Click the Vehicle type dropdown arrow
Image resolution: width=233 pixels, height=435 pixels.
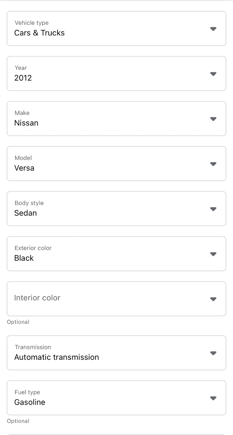(213, 29)
